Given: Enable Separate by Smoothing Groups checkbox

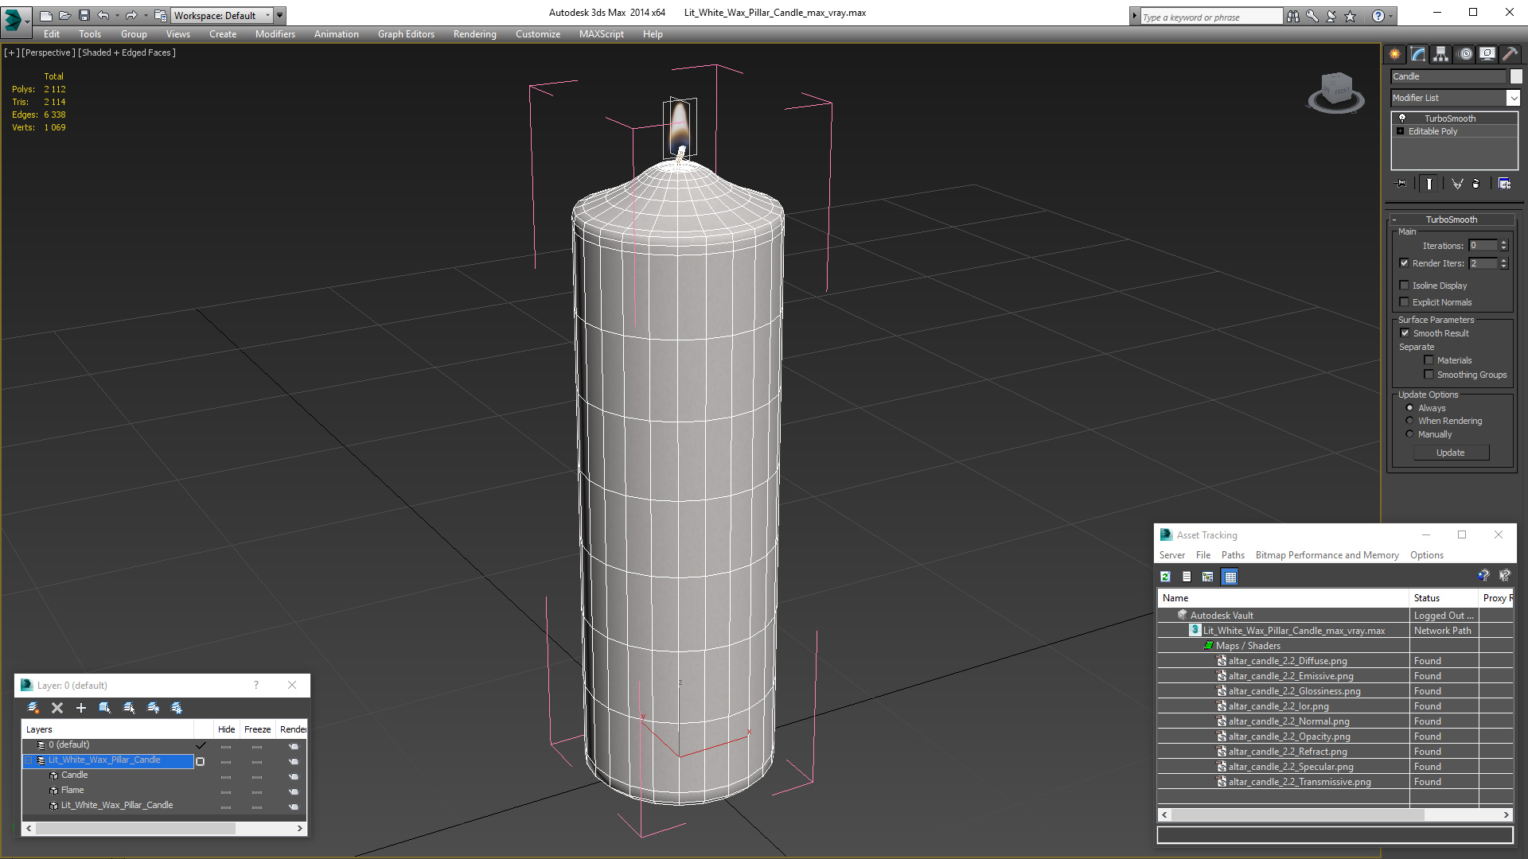Looking at the screenshot, I should coord(1429,375).
